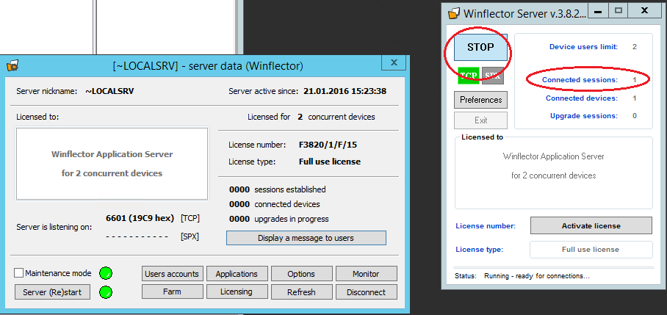Open the Licensing window
This screenshot has width=667, height=315.
point(237,292)
